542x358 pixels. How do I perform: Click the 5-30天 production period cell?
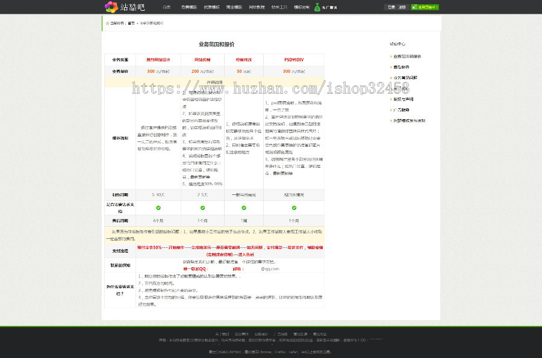coord(158,195)
